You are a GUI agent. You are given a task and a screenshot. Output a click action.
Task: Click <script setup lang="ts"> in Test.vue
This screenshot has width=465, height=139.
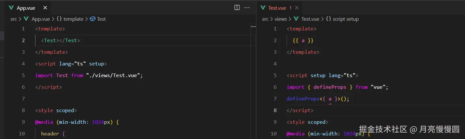click(323, 75)
